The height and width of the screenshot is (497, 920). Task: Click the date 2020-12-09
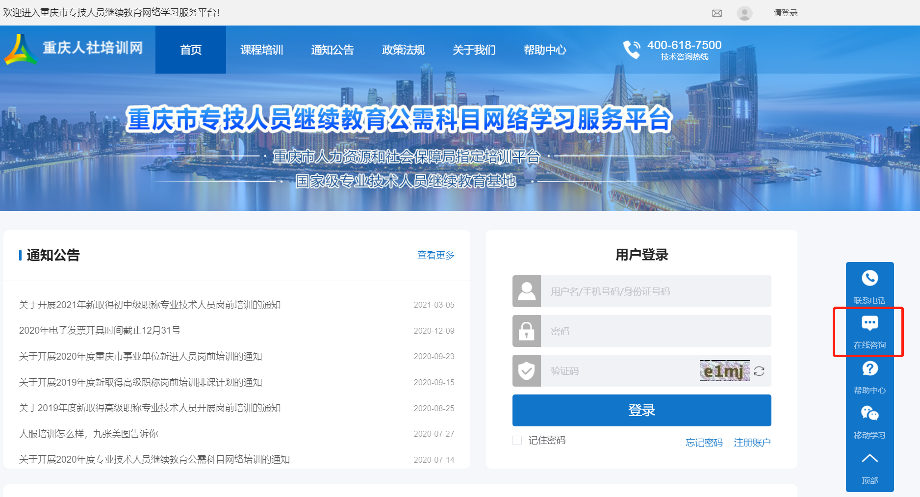pyautogui.click(x=434, y=331)
